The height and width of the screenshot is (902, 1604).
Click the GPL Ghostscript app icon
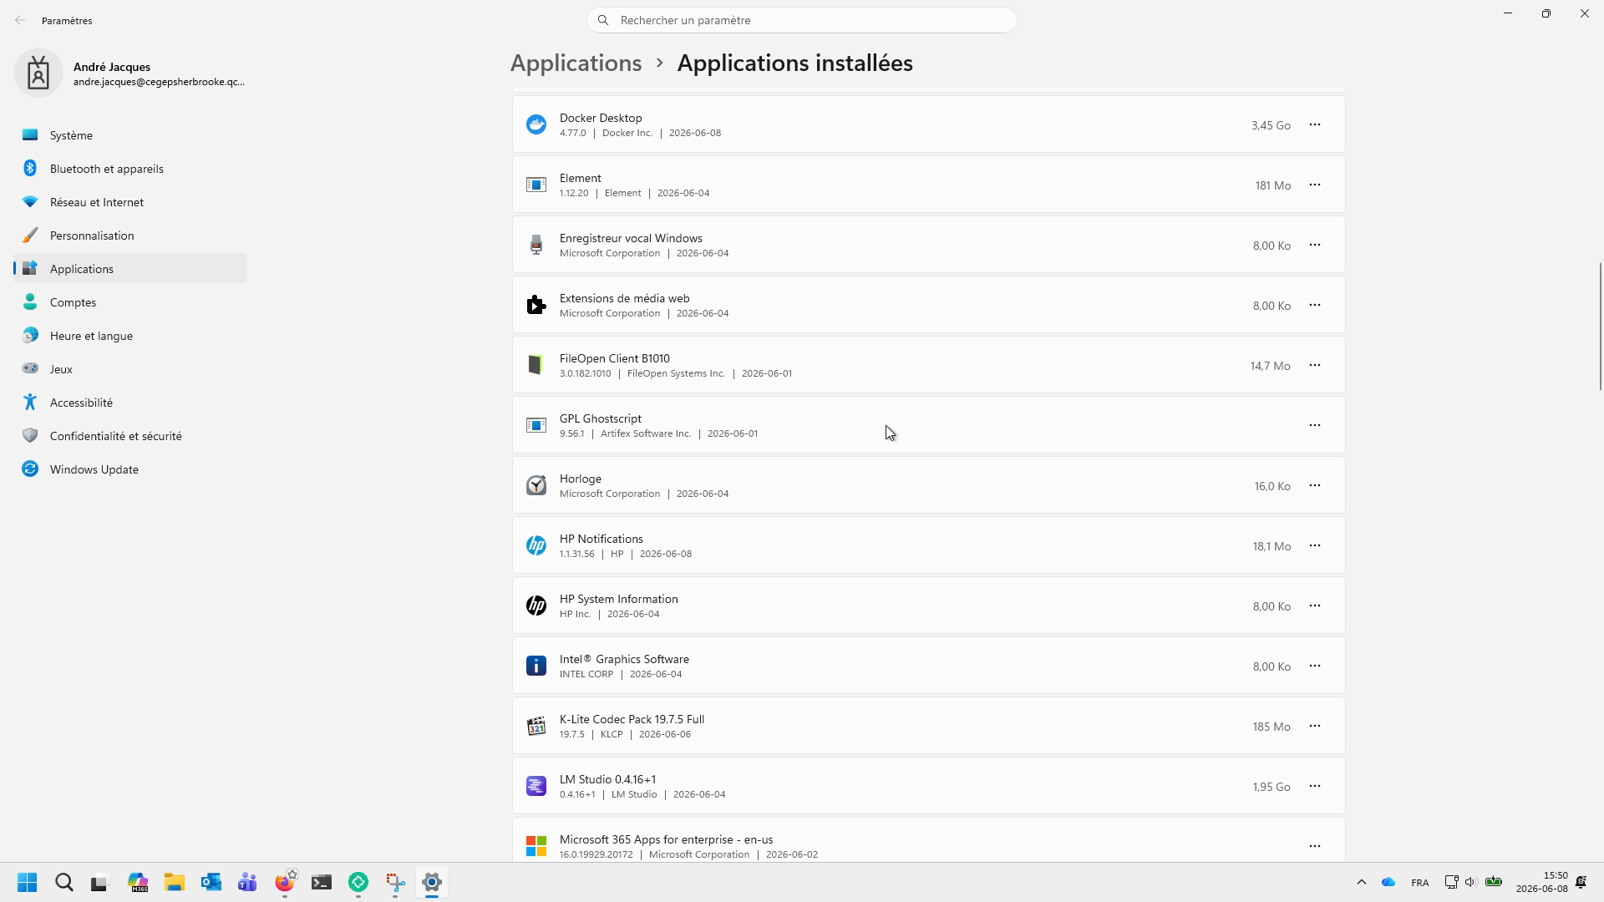(536, 425)
